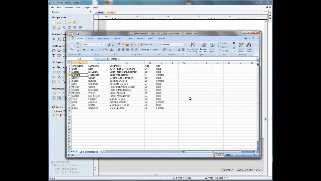
Task: Choose the VCarve selection arrow tool
Action: tap(54, 67)
